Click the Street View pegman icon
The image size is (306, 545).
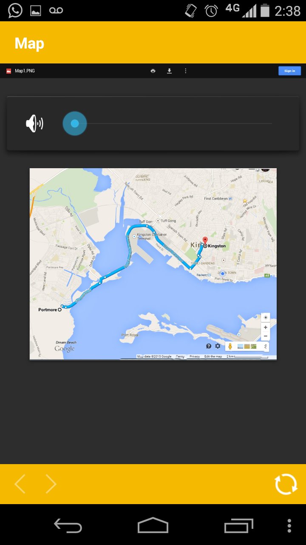[230, 346]
